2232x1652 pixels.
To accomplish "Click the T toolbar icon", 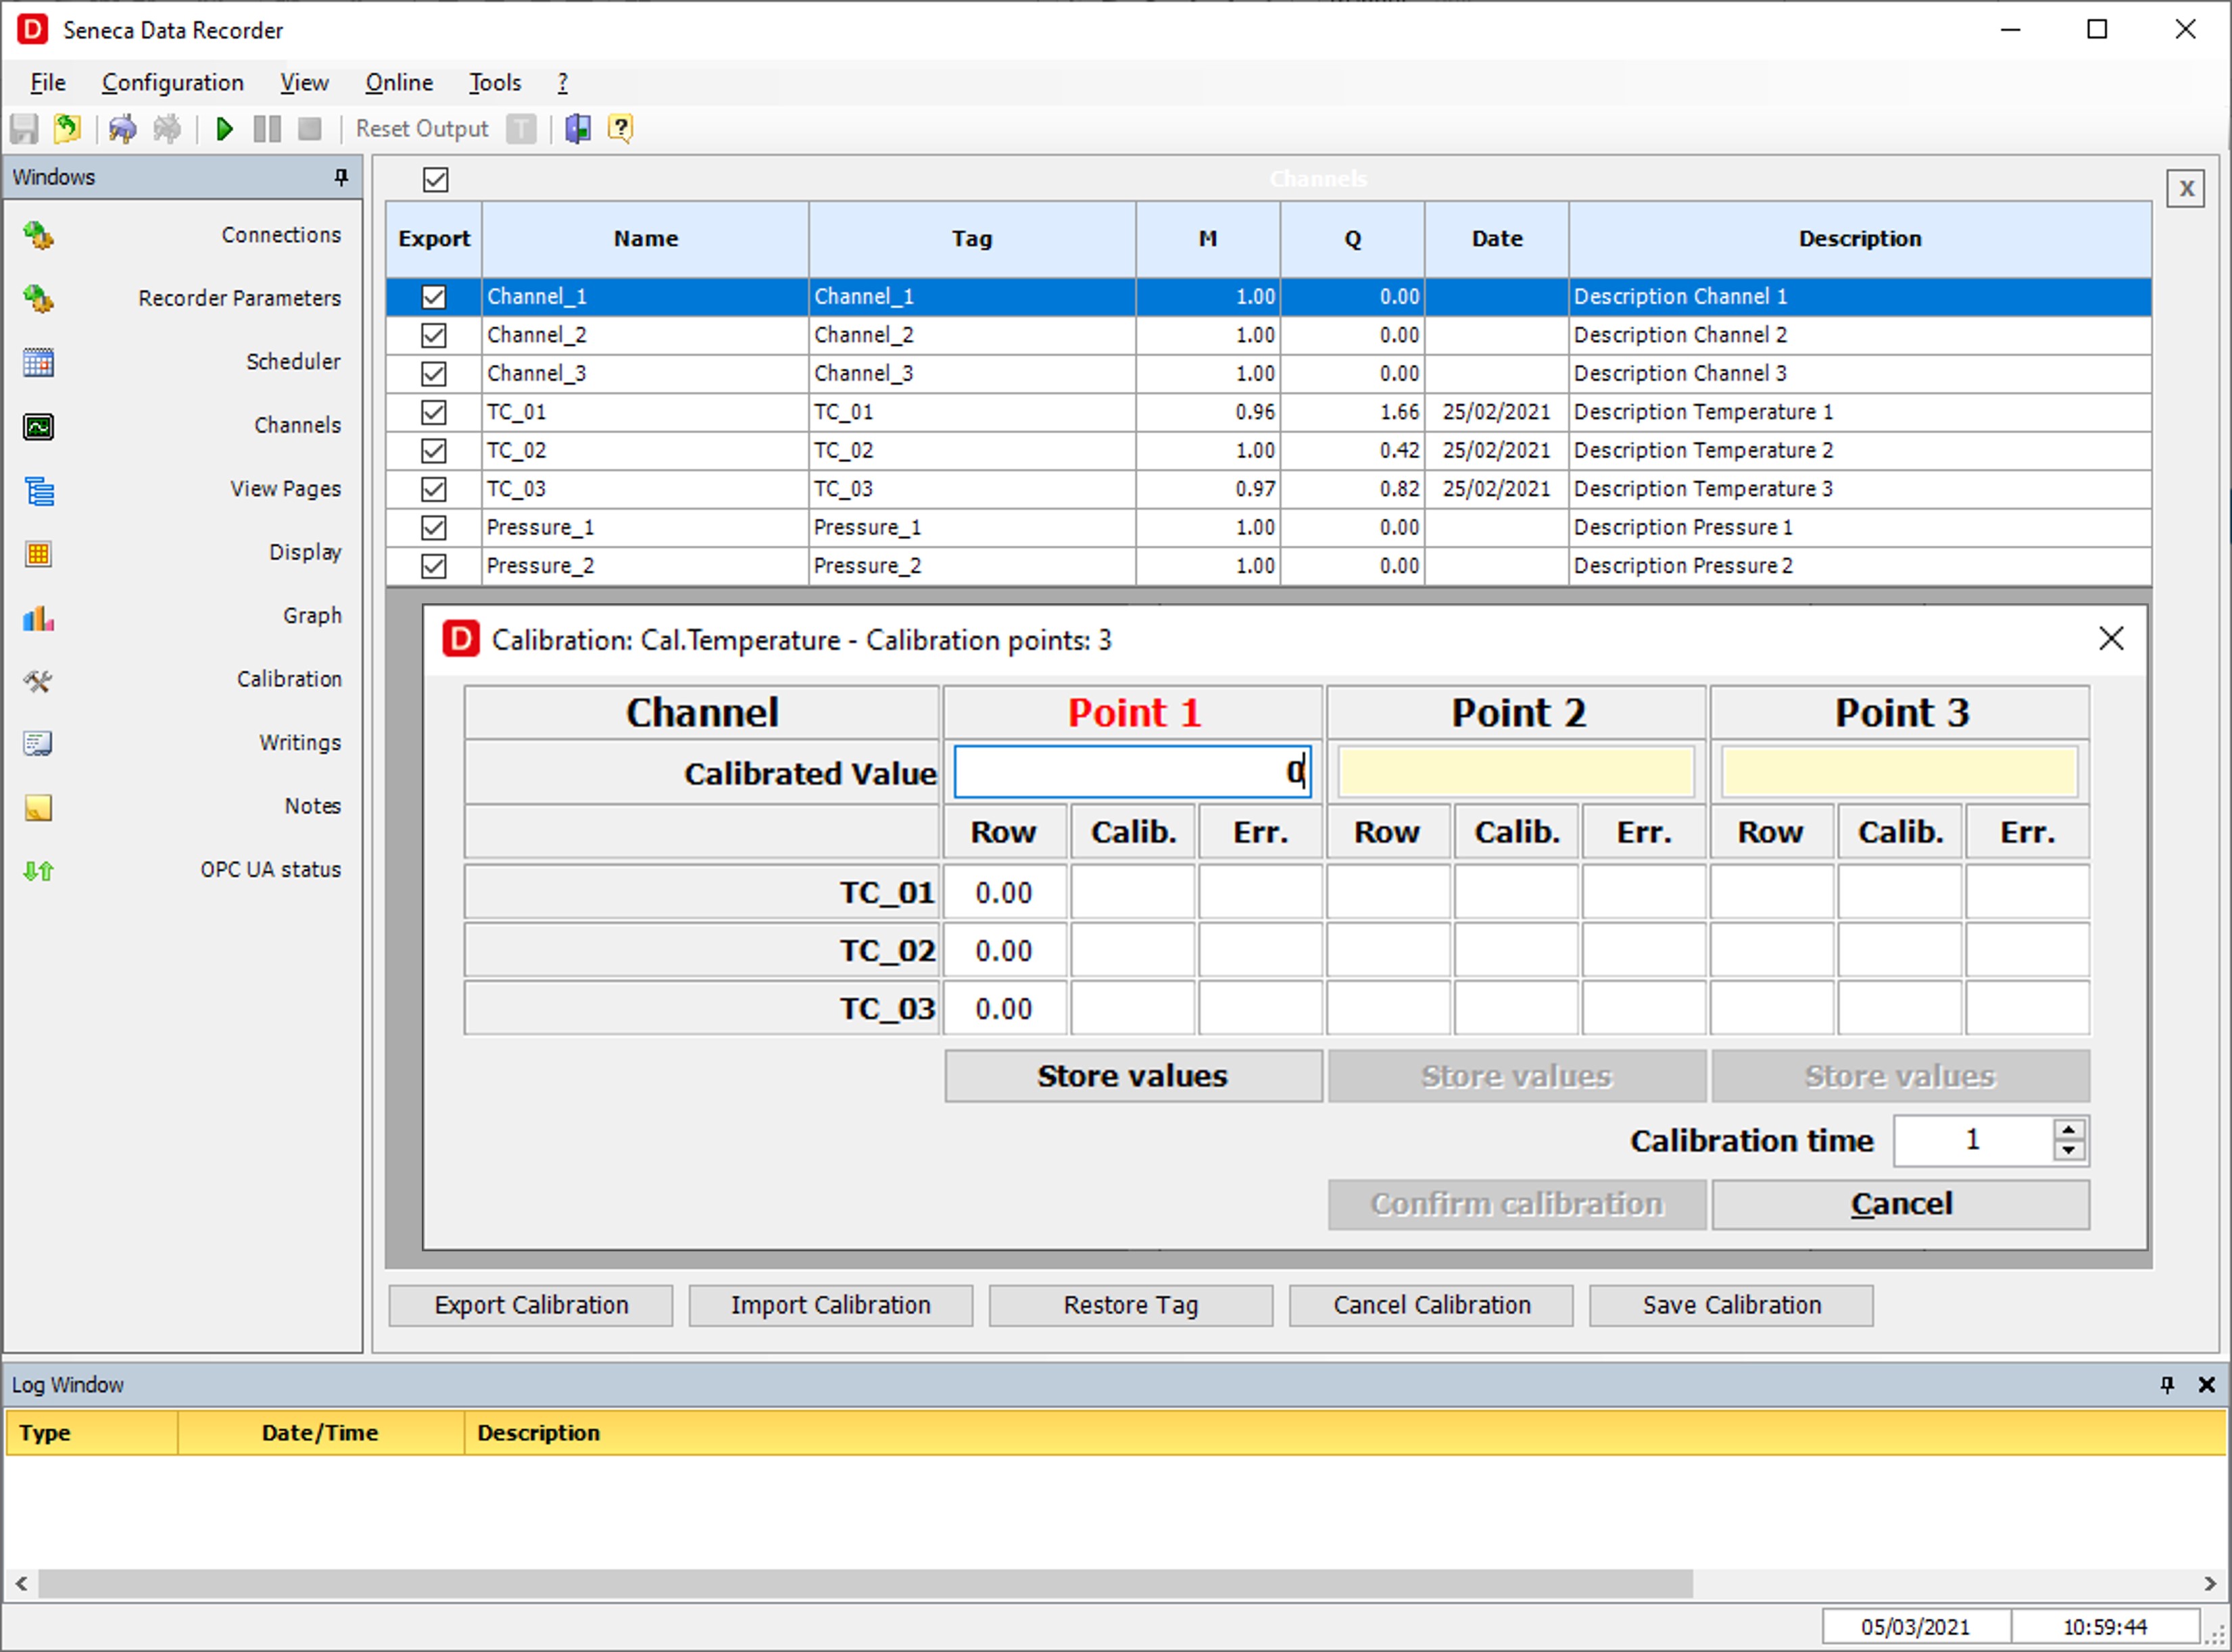I will tap(521, 129).
